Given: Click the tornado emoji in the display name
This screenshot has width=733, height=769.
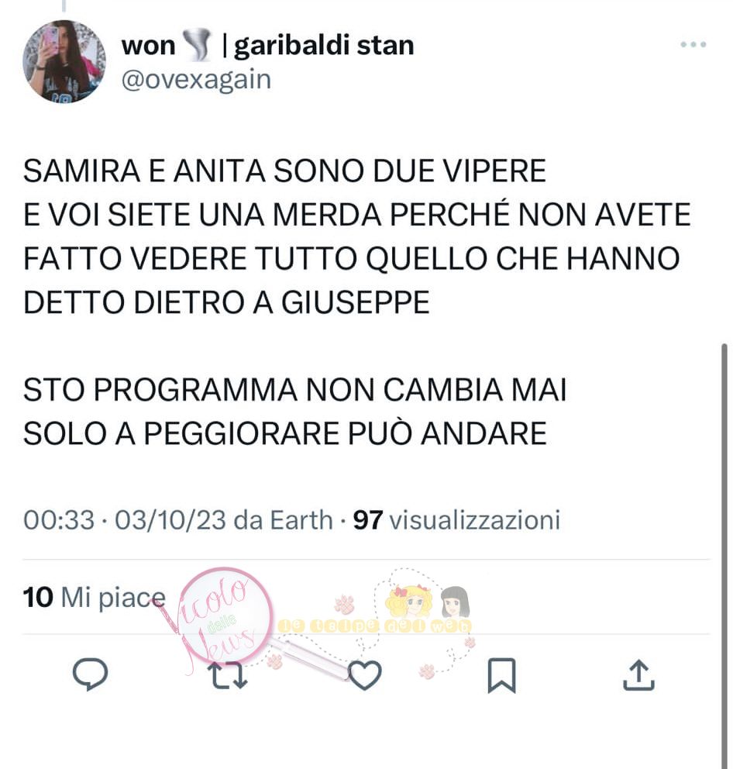Looking at the screenshot, I should click(197, 45).
